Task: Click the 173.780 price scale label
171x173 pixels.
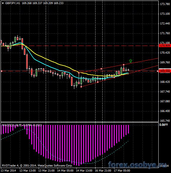Action: (x=165, y=4)
